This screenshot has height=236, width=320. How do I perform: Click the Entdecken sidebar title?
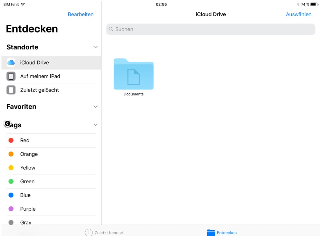[x=32, y=29]
